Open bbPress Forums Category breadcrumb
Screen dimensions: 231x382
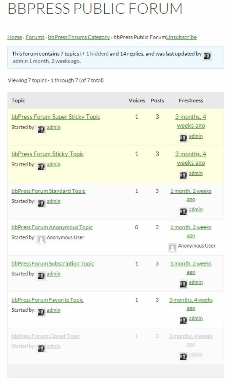pos(79,37)
